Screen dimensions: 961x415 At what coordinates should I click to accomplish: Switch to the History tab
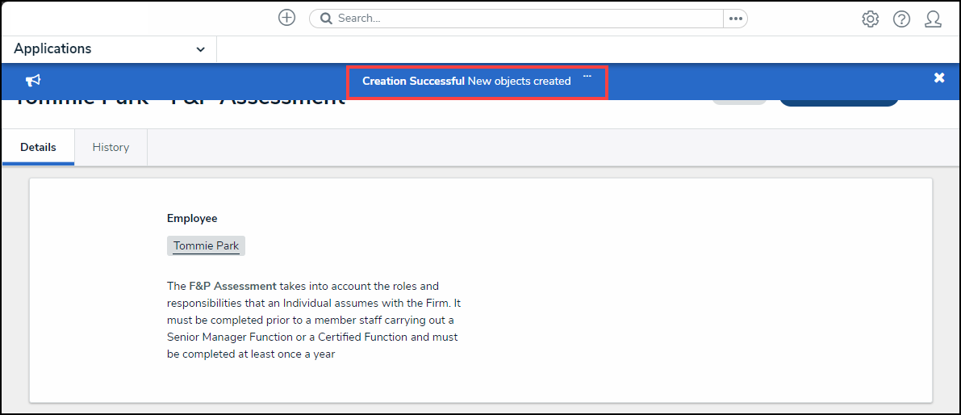pos(111,148)
